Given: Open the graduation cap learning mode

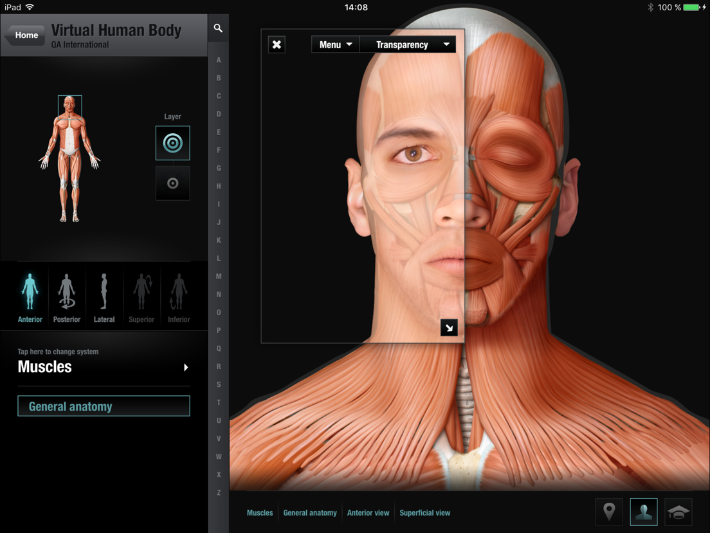Looking at the screenshot, I should pyautogui.click(x=679, y=511).
